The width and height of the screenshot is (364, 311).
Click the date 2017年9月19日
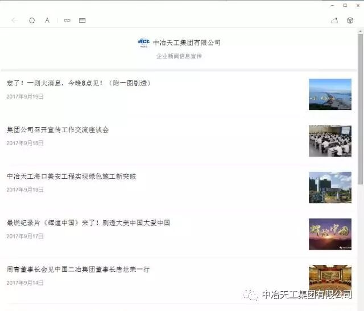point(25,96)
